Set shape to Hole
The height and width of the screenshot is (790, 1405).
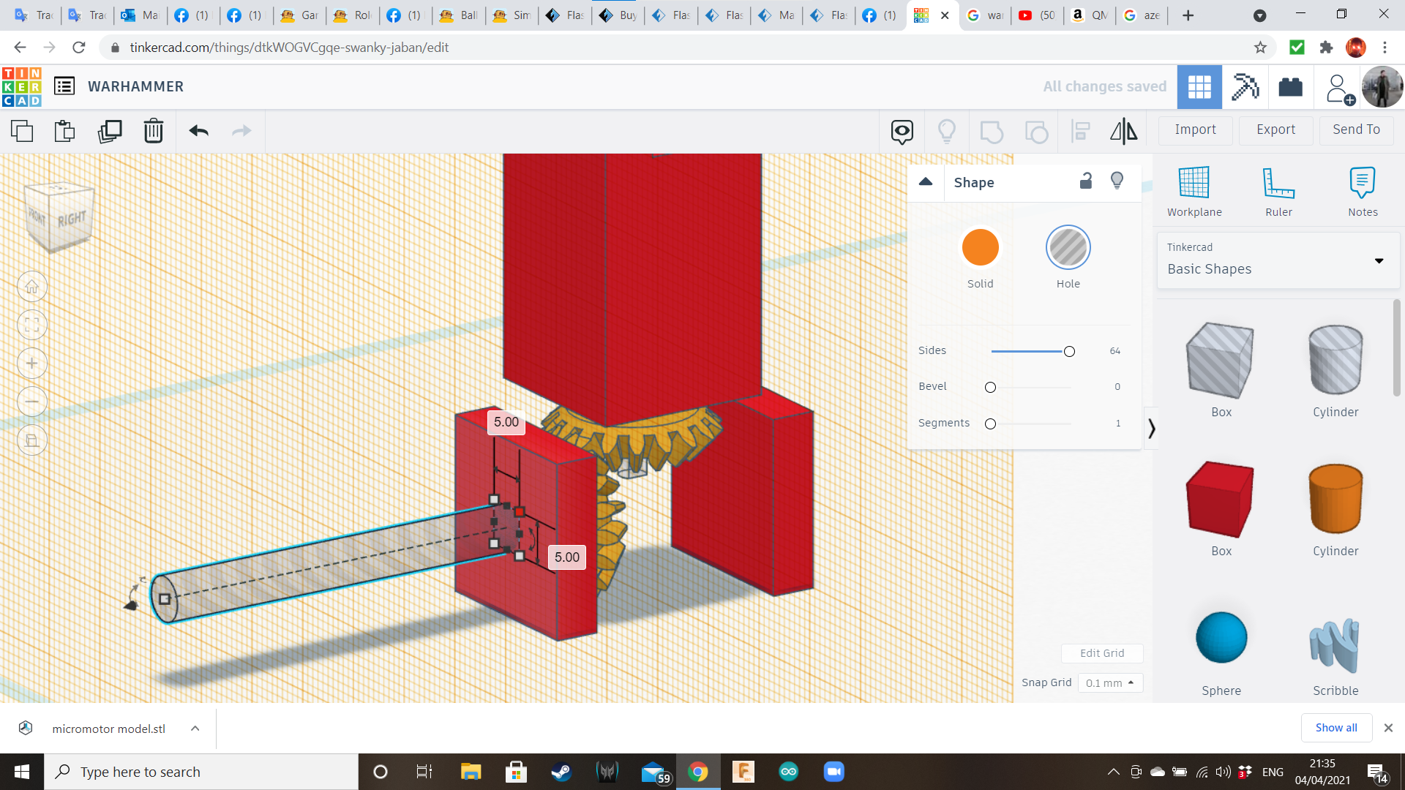tap(1068, 247)
